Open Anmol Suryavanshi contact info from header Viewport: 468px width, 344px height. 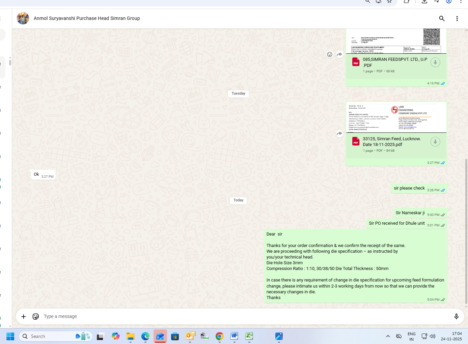pyautogui.click(x=87, y=18)
